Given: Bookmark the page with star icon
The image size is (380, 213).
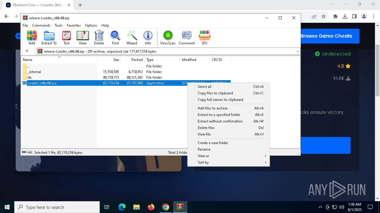Looking at the screenshot, I should (324, 17).
